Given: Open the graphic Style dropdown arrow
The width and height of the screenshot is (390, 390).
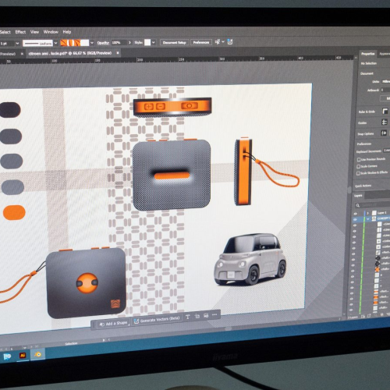Looking at the screenshot, I should [154, 42].
